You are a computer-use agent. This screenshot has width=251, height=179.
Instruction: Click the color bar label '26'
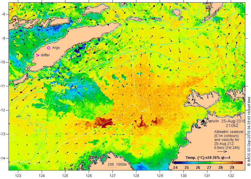tap(198, 168)
